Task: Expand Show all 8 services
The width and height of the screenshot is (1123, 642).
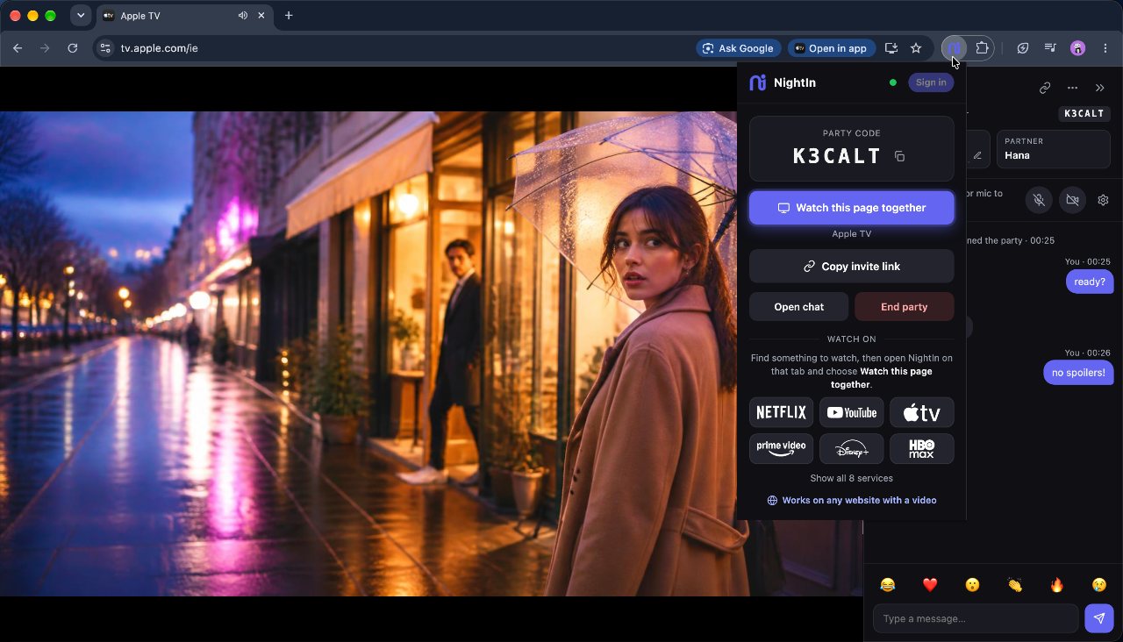Action: click(x=851, y=478)
